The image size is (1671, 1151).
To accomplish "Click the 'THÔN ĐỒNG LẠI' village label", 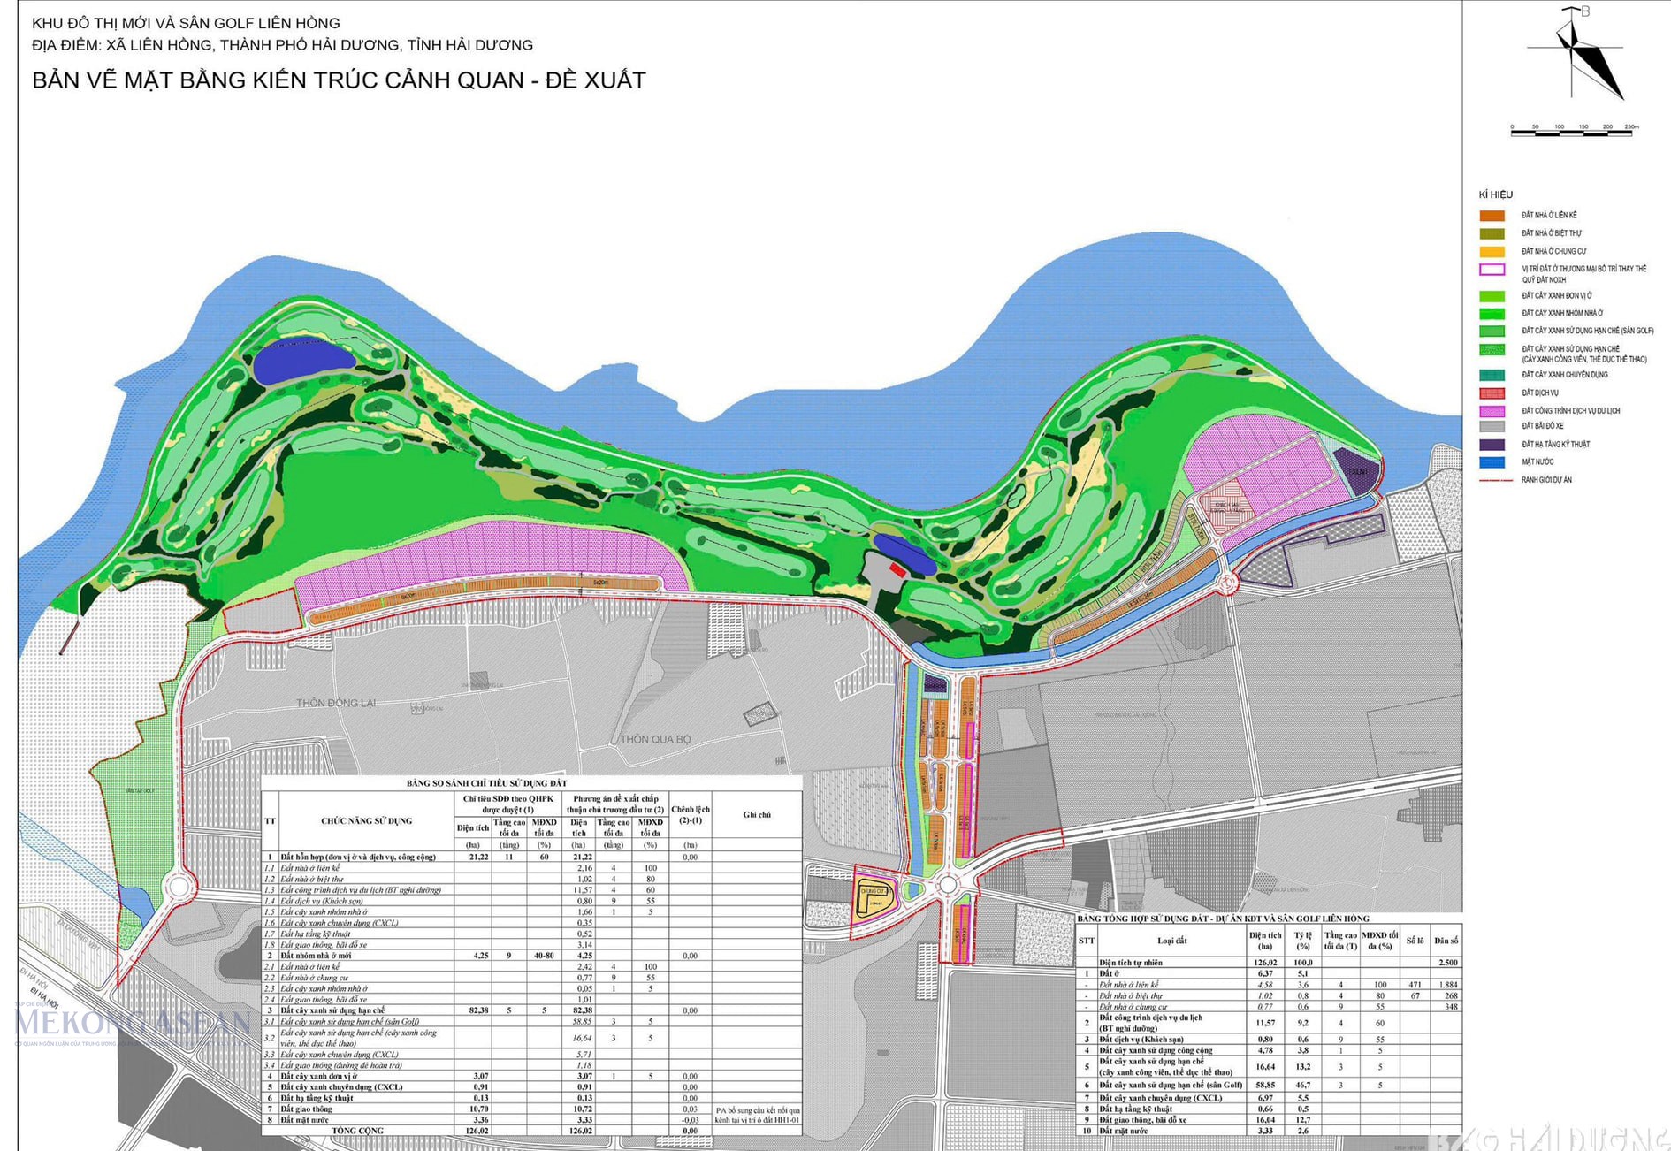I will tap(336, 703).
